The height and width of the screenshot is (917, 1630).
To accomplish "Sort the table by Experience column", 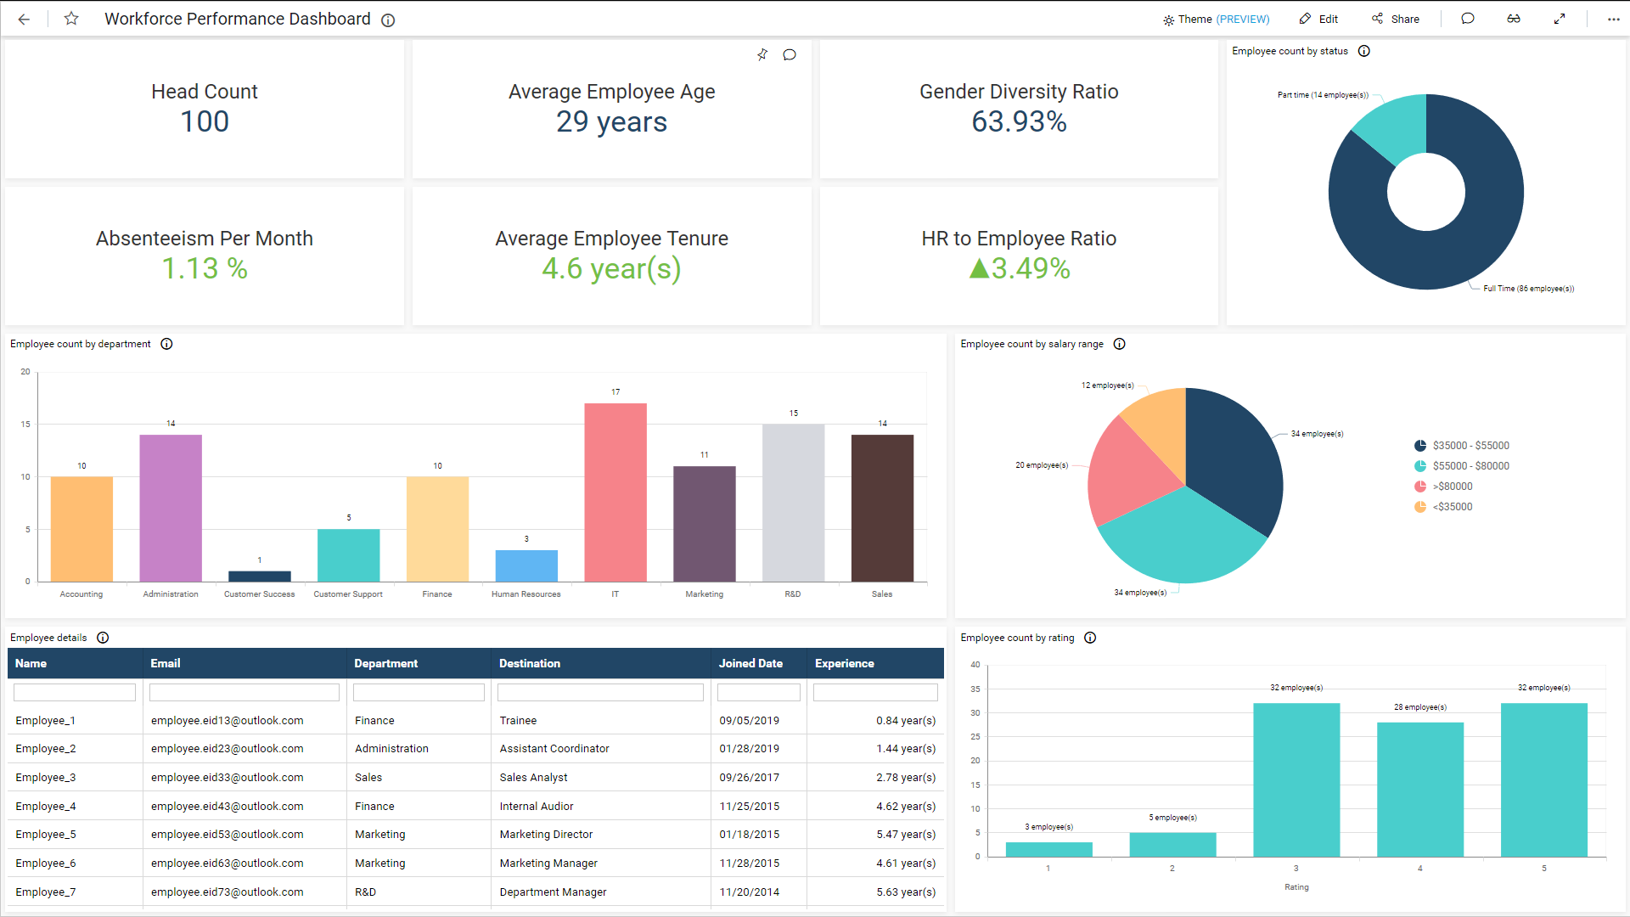I will click(844, 663).
